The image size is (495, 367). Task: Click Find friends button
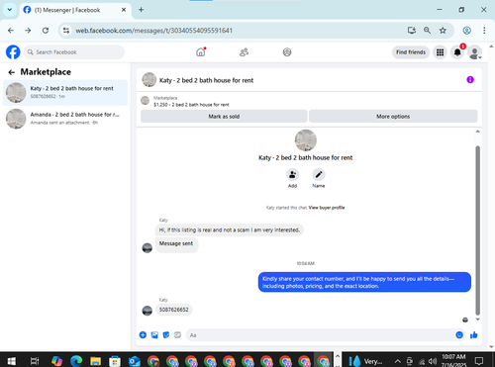tap(411, 52)
